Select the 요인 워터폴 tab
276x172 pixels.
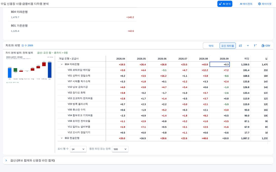pyautogui.click(x=228, y=46)
